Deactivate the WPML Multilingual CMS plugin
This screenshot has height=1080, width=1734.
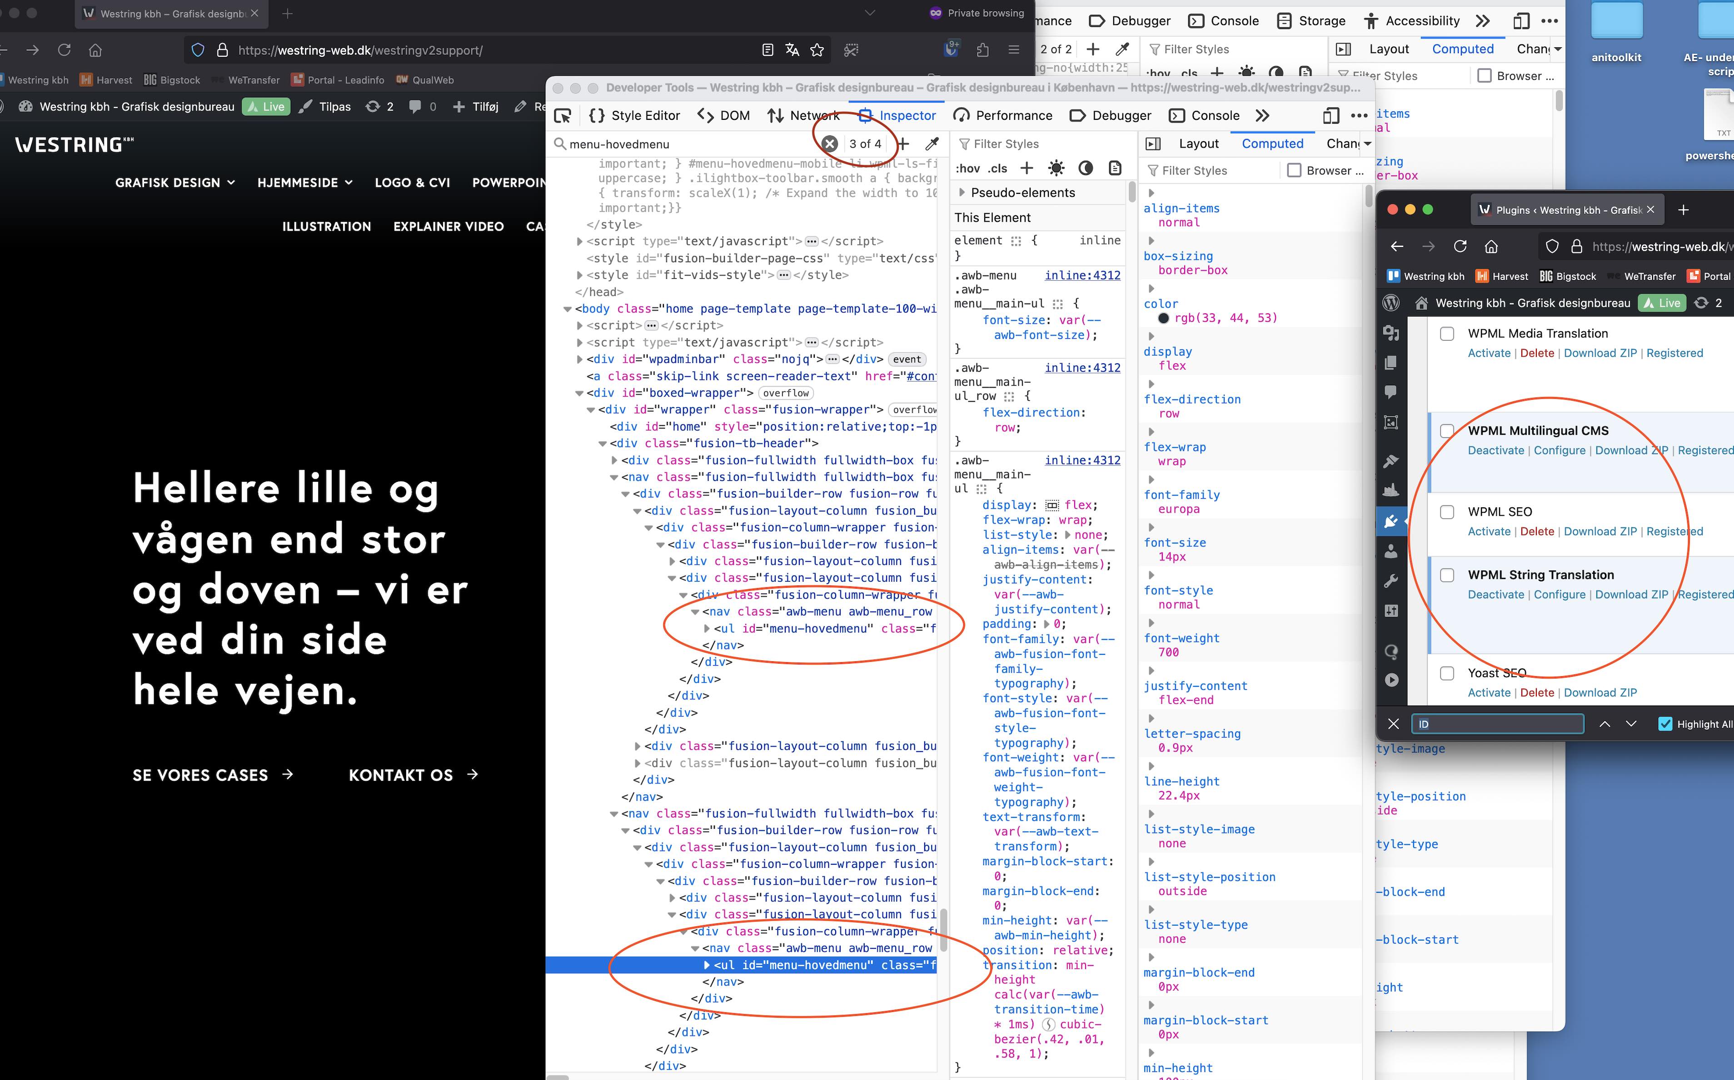(x=1495, y=451)
